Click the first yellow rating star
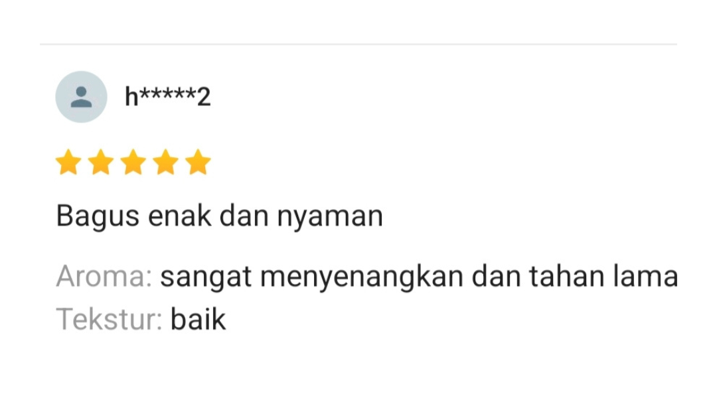 pyautogui.click(x=68, y=163)
